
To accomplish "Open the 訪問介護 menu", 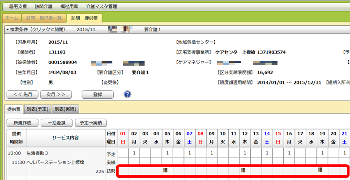I will [x=43, y=7].
